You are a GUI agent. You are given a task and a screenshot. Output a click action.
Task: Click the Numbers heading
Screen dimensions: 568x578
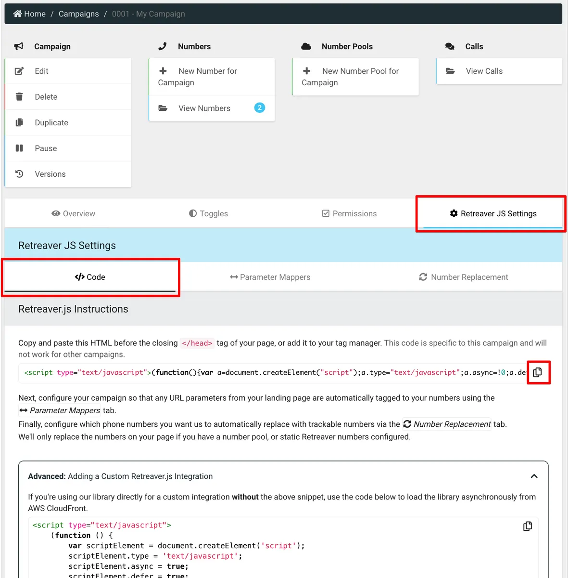click(x=194, y=46)
